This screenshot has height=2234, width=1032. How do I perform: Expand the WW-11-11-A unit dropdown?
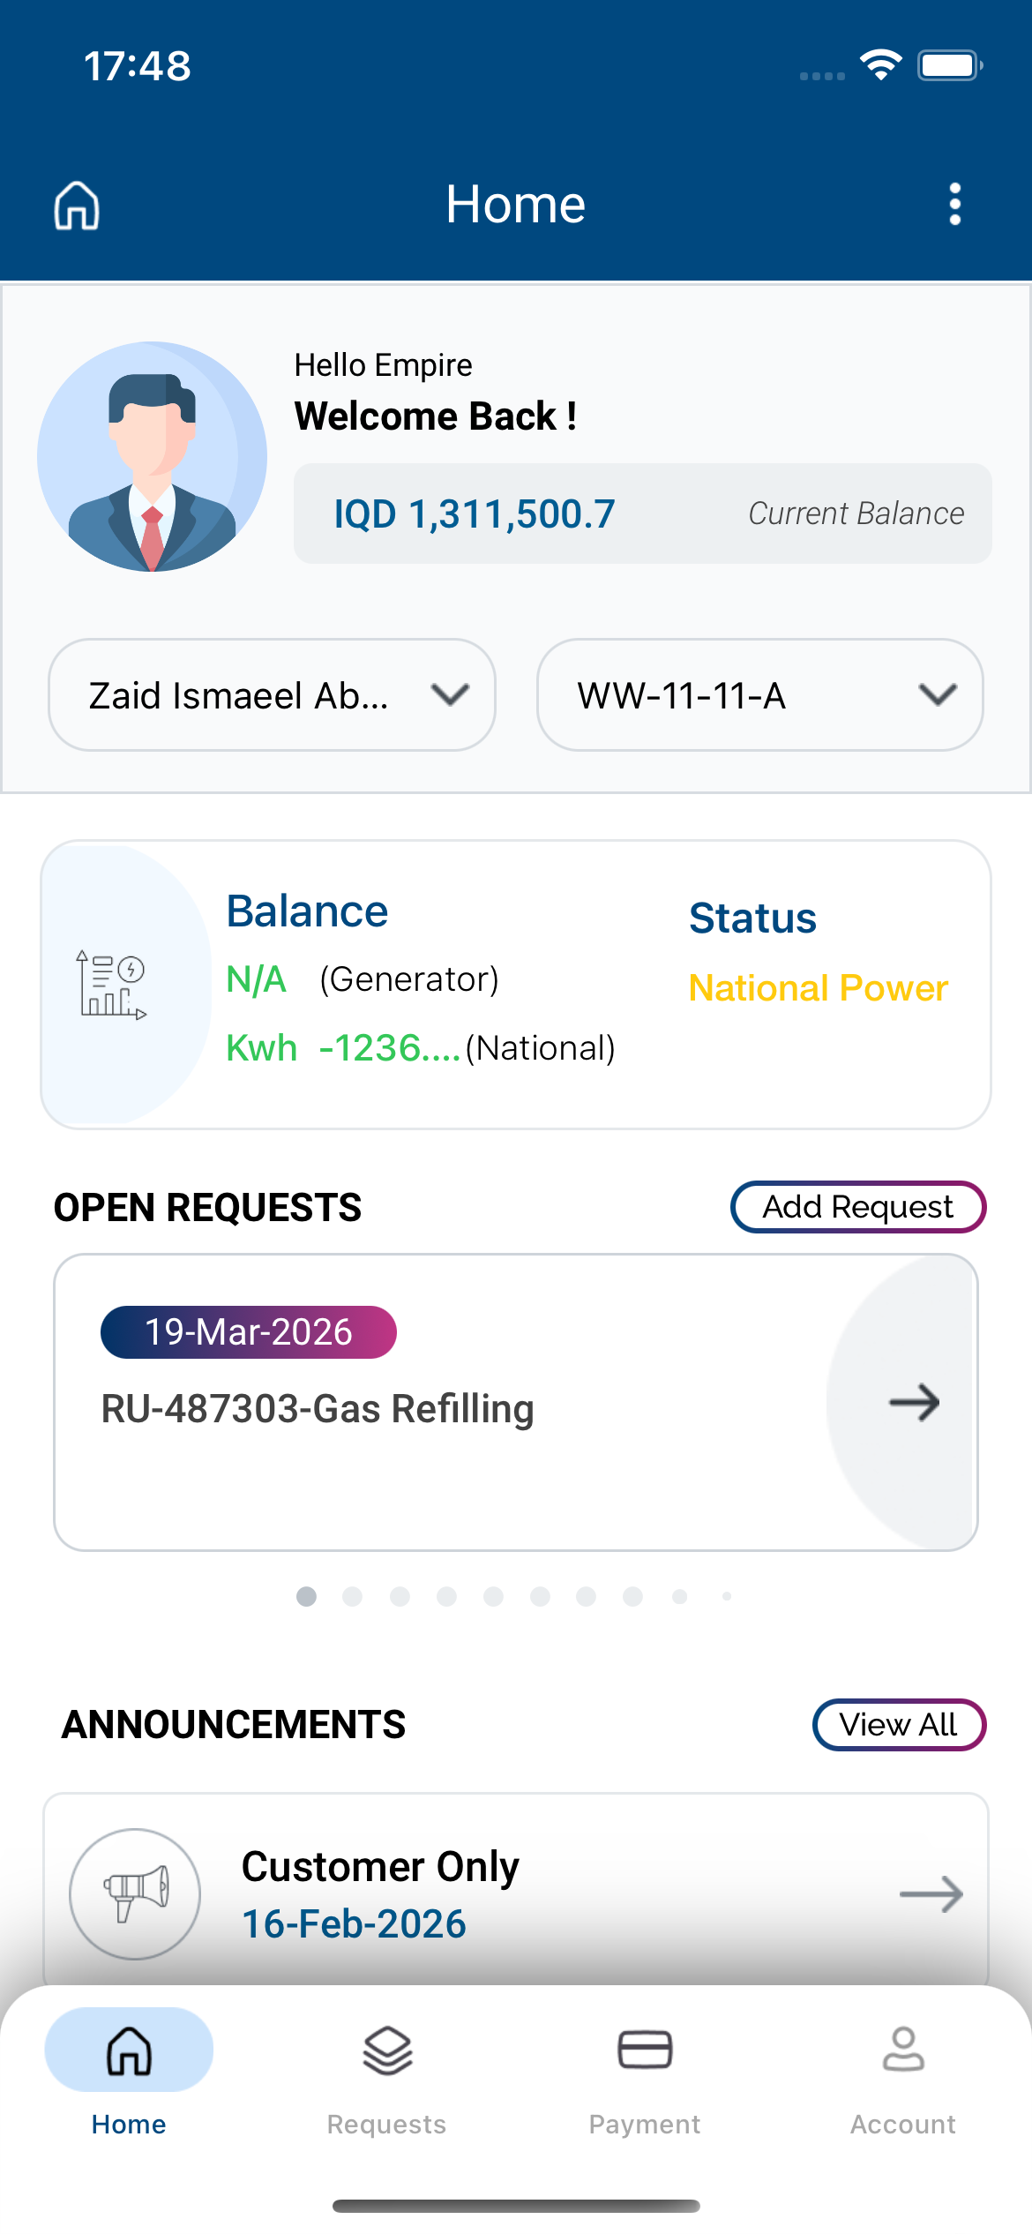coord(759,695)
